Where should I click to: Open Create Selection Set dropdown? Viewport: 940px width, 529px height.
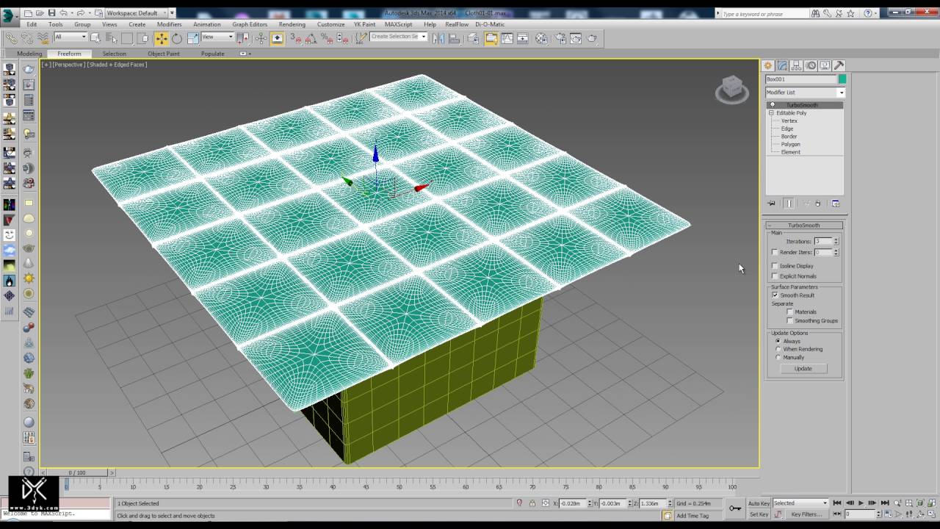(399, 37)
